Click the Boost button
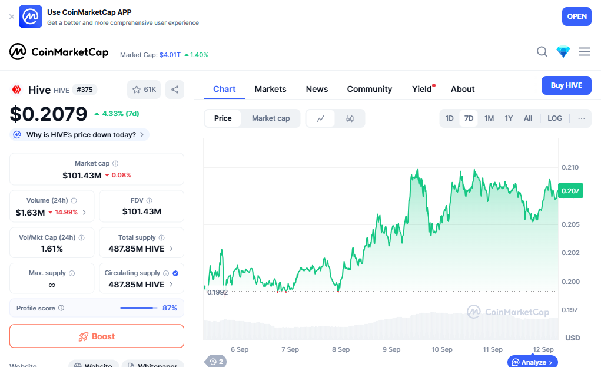The width and height of the screenshot is (601, 367). 97,336
